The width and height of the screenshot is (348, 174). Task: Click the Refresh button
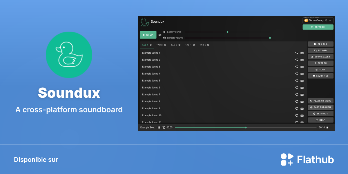318,27
